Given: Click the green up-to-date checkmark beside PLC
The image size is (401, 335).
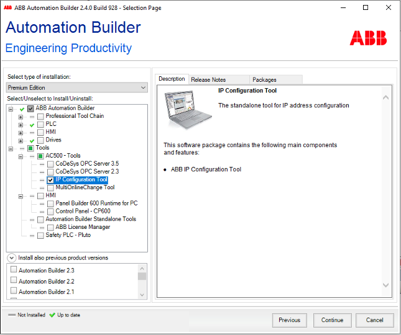Looking at the screenshot, I should pyautogui.click(x=31, y=125).
